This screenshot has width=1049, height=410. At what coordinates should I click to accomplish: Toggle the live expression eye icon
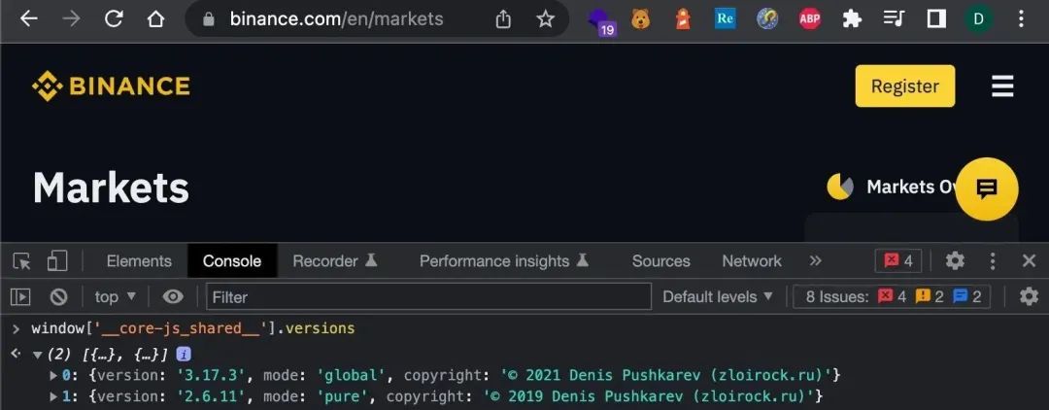click(x=173, y=296)
